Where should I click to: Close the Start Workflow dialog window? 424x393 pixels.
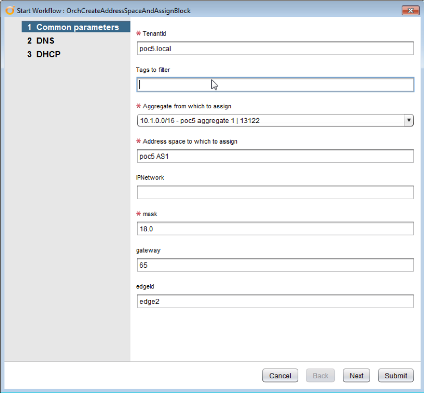click(x=410, y=10)
